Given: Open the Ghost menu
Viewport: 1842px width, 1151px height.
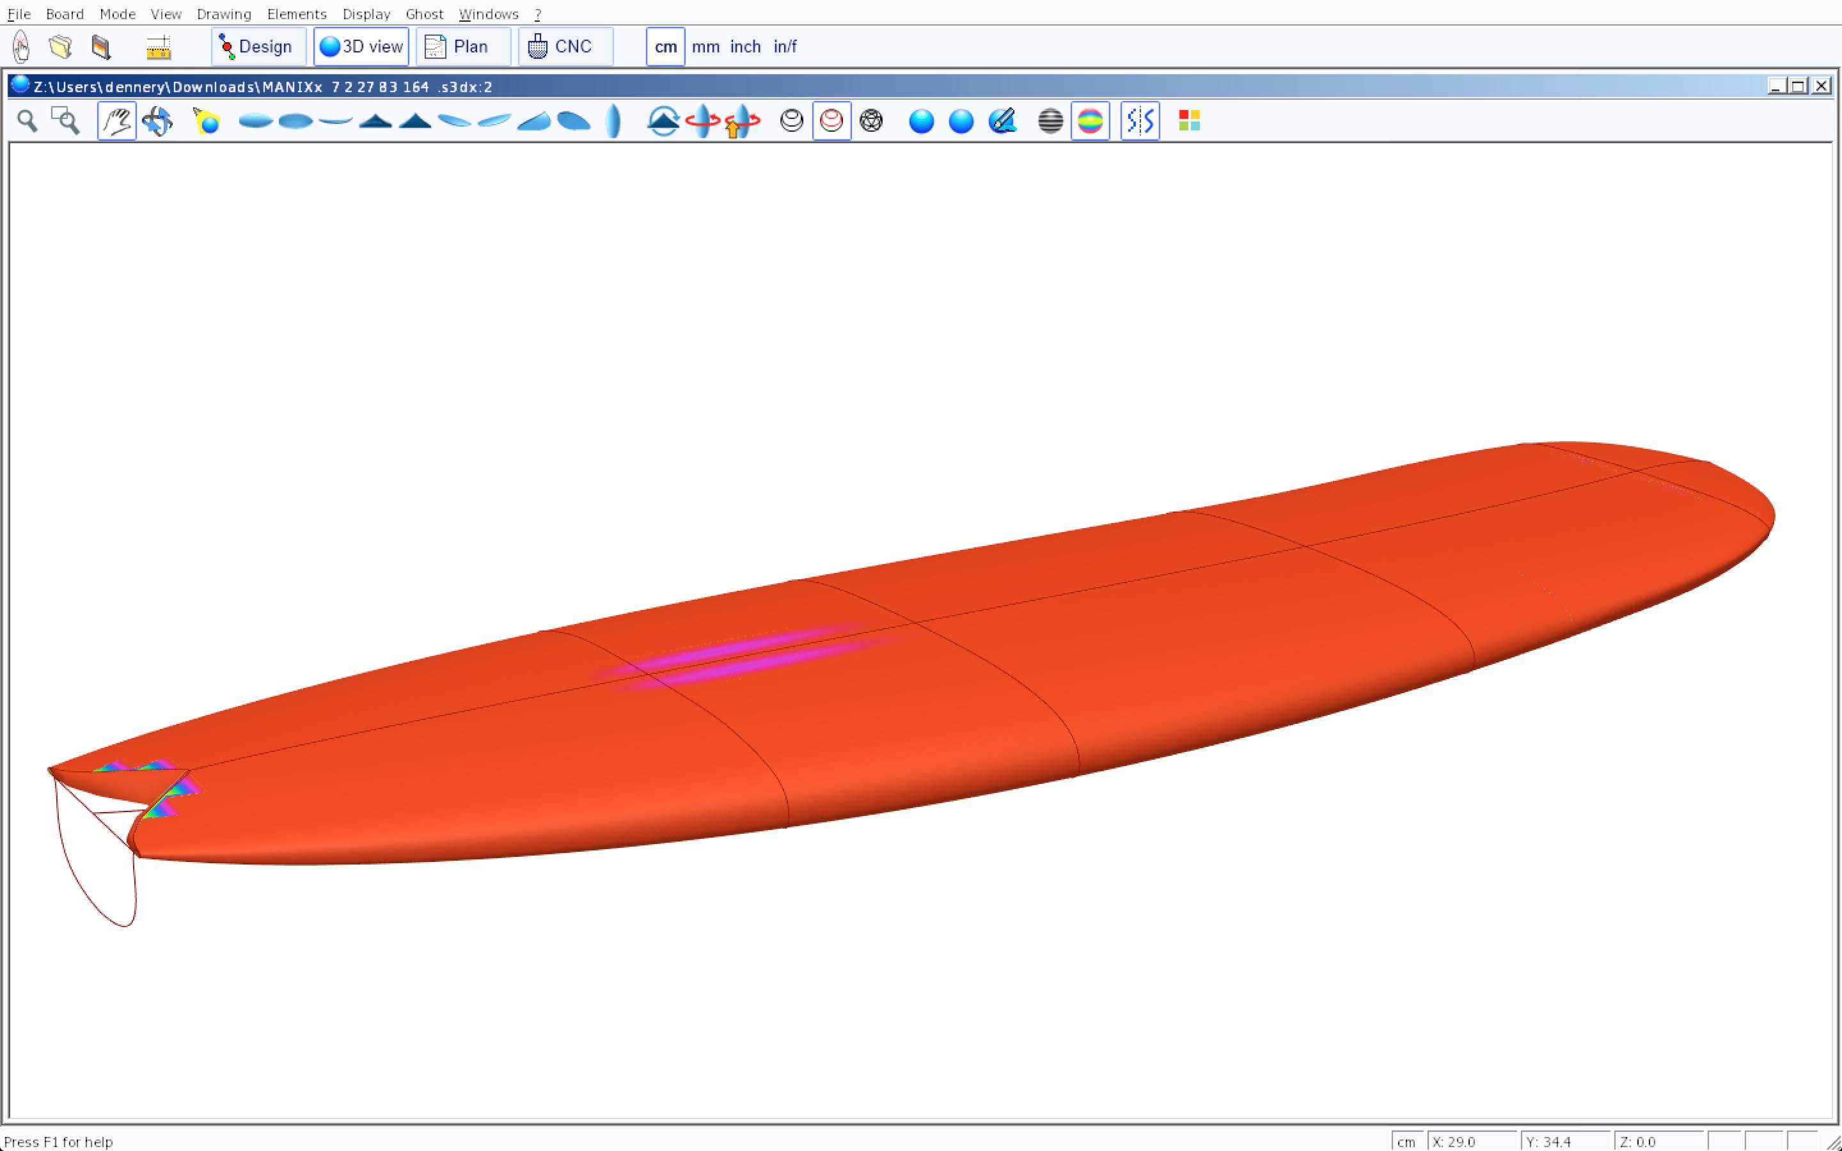Looking at the screenshot, I should pyautogui.click(x=424, y=15).
